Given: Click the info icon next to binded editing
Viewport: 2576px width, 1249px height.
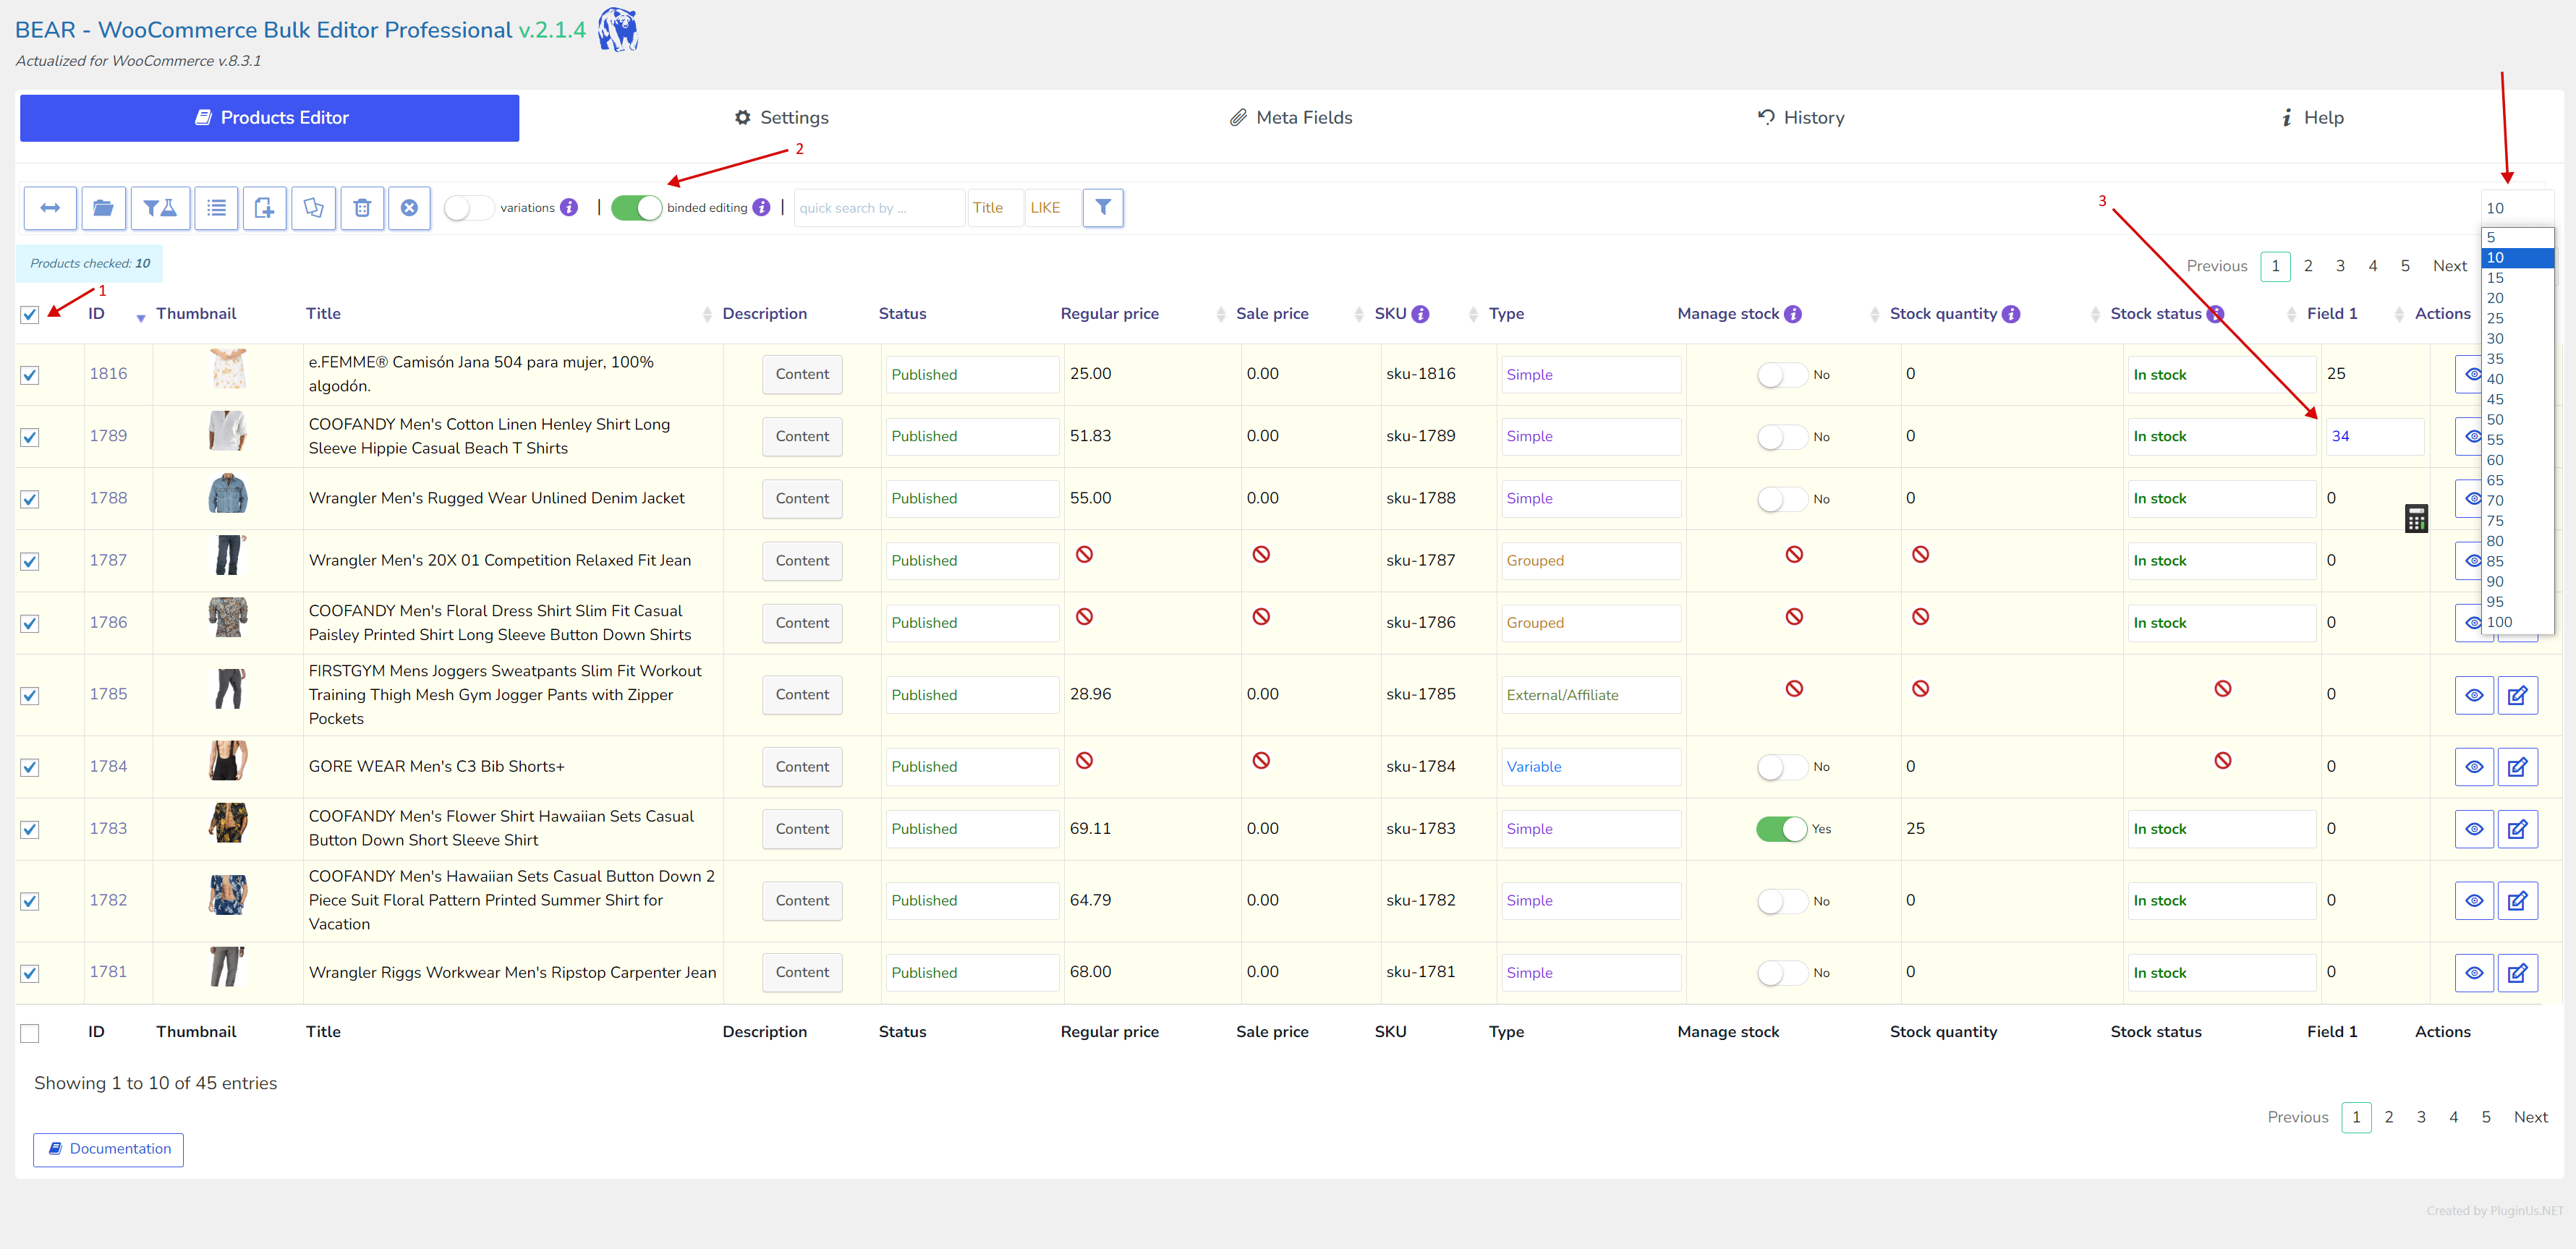Looking at the screenshot, I should point(761,207).
